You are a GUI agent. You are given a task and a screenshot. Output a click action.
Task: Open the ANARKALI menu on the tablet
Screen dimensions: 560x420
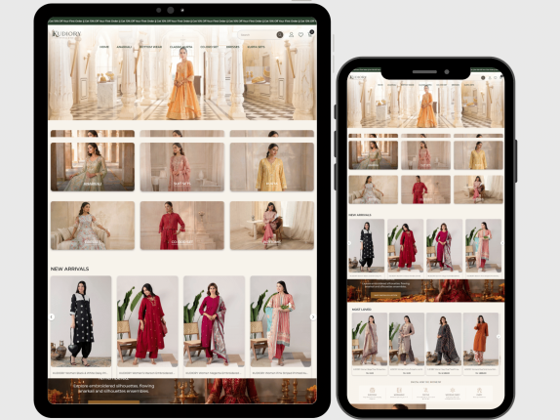(124, 47)
